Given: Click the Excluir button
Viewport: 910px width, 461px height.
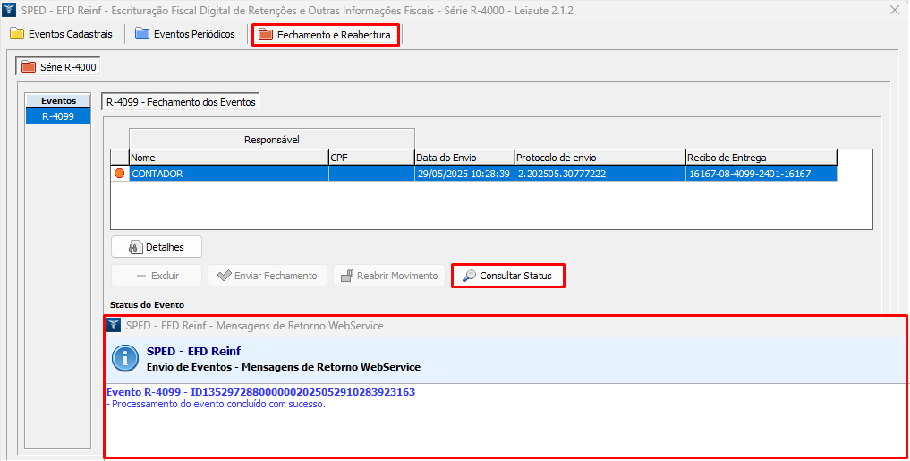Looking at the screenshot, I should coord(157,276).
